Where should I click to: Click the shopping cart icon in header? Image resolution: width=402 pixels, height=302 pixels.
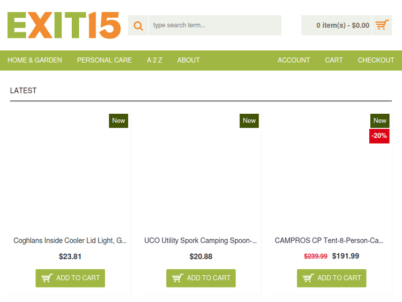pyautogui.click(x=382, y=25)
